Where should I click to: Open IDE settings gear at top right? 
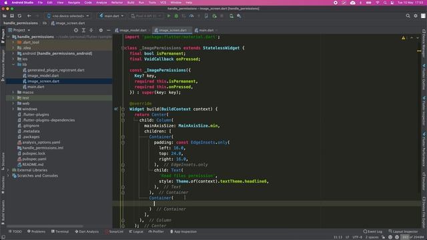pos(416,16)
